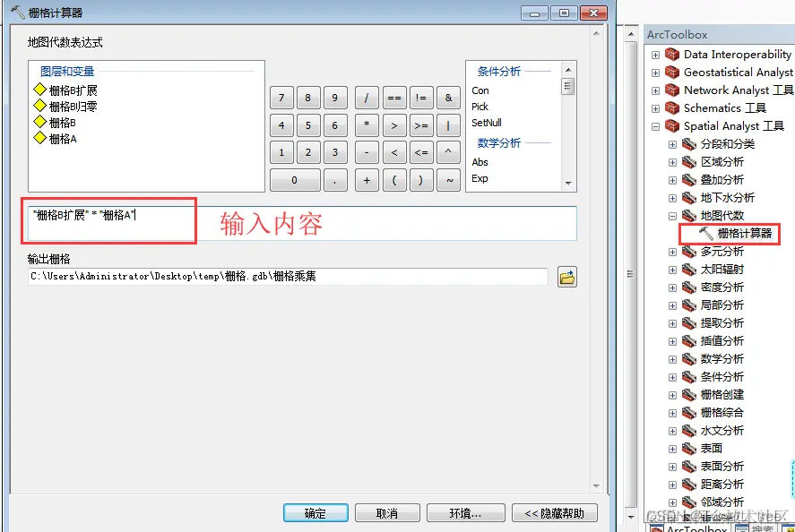Switch to the ArcToolbox bottom tab
The height and width of the screenshot is (532, 795).
tap(689, 528)
